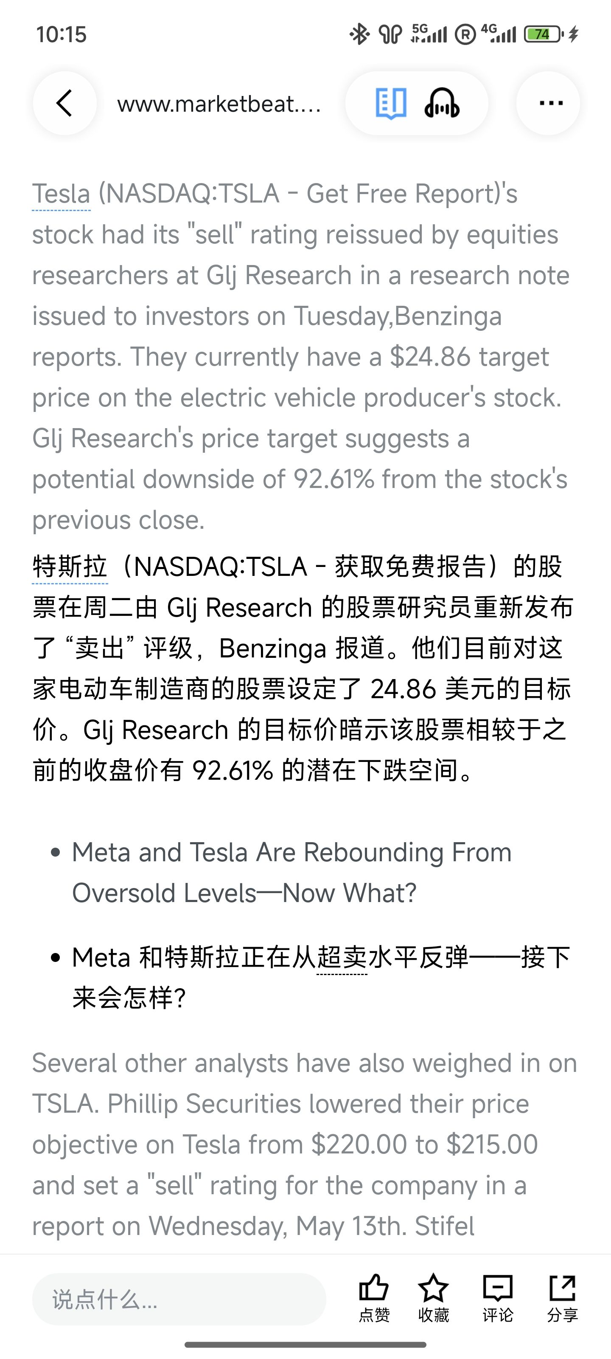Start audio playback with headphone icon

(442, 103)
